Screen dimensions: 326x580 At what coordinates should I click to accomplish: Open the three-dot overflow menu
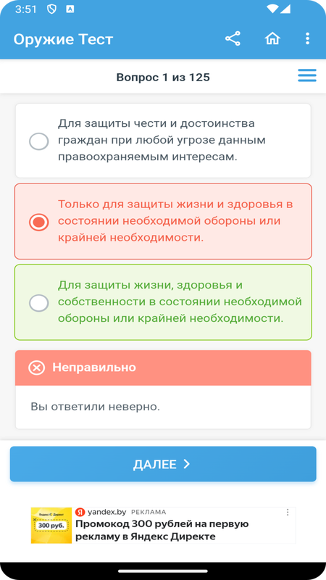(307, 38)
